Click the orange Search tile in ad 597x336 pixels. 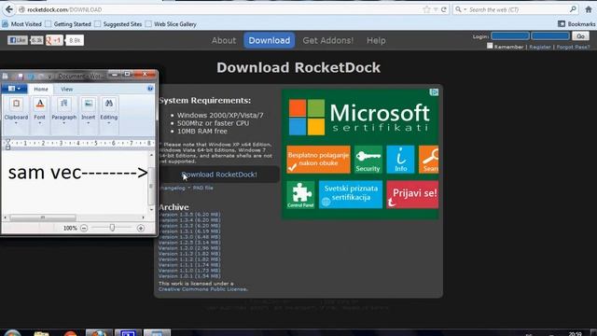click(x=429, y=160)
